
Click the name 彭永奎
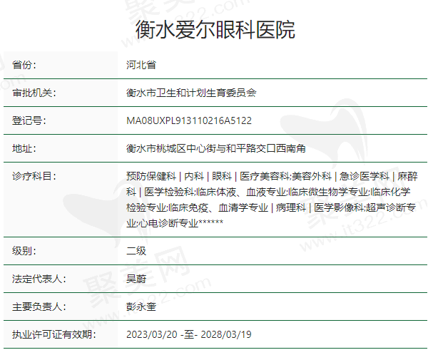pyautogui.click(x=141, y=307)
